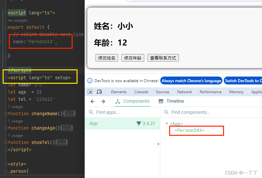This screenshot has height=178, width=262.
Task: Click the name:'Person243' code line
Action: click(35, 42)
